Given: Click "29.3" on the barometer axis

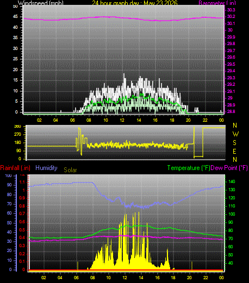Looking at the screenshot, I should click(231, 78).
